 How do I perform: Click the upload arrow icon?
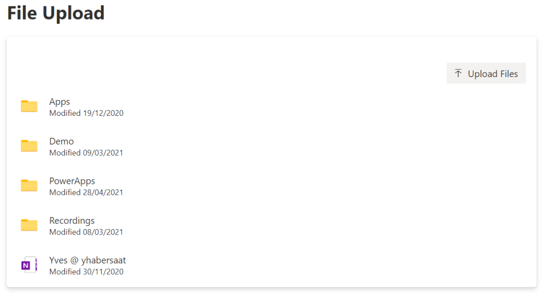(458, 73)
